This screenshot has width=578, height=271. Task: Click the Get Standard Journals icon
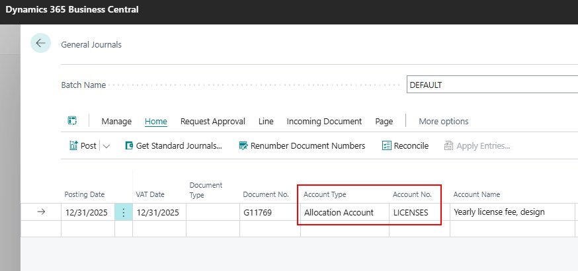[x=130, y=145]
